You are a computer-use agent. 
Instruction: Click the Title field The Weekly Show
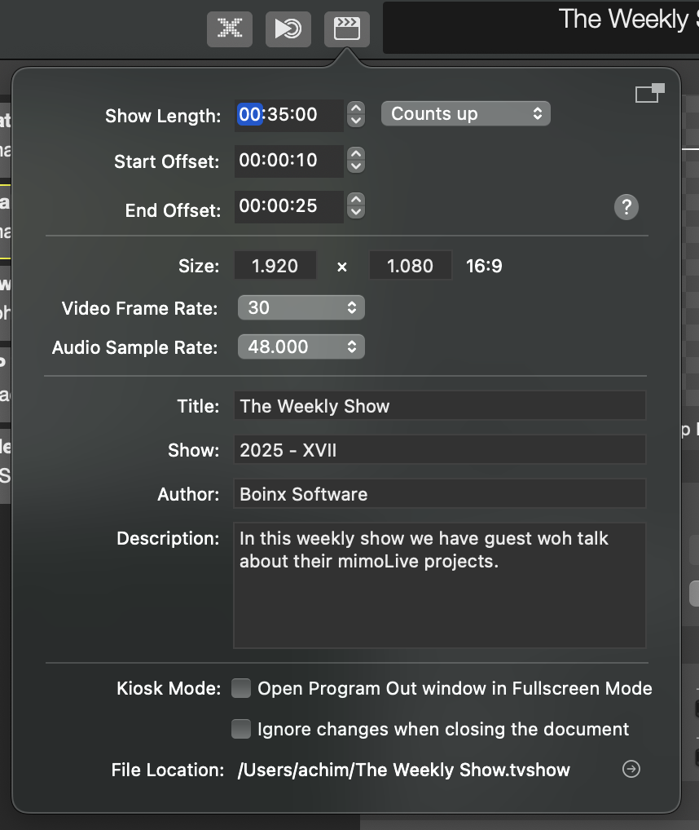(440, 406)
